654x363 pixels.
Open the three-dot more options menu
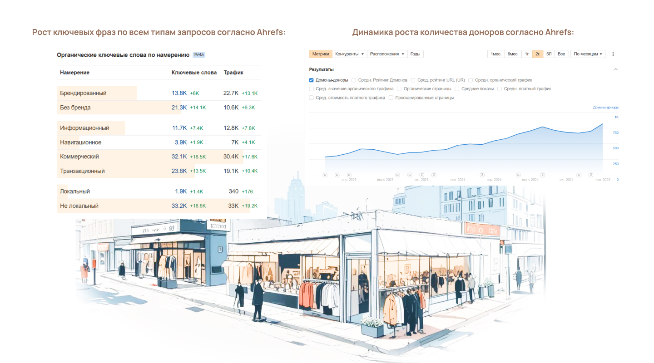[x=613, y=54]
